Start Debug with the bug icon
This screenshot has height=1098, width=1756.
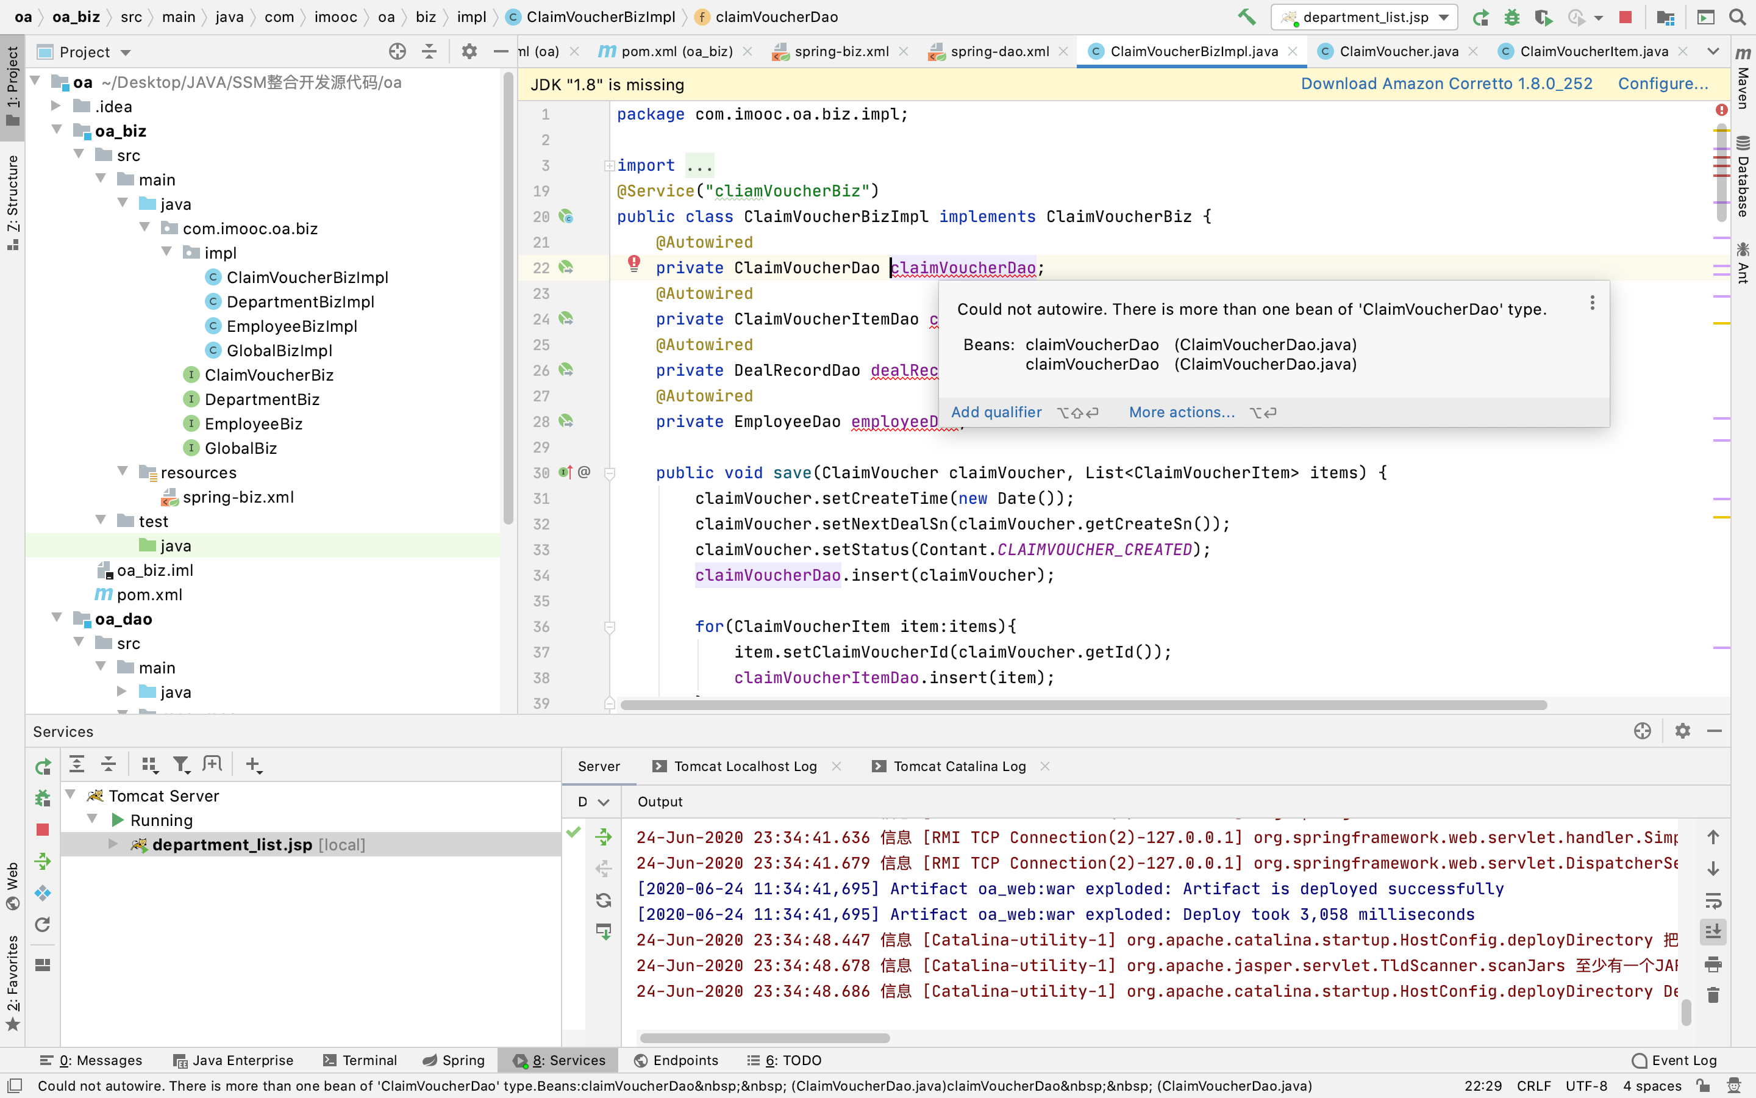(1512, 16)
